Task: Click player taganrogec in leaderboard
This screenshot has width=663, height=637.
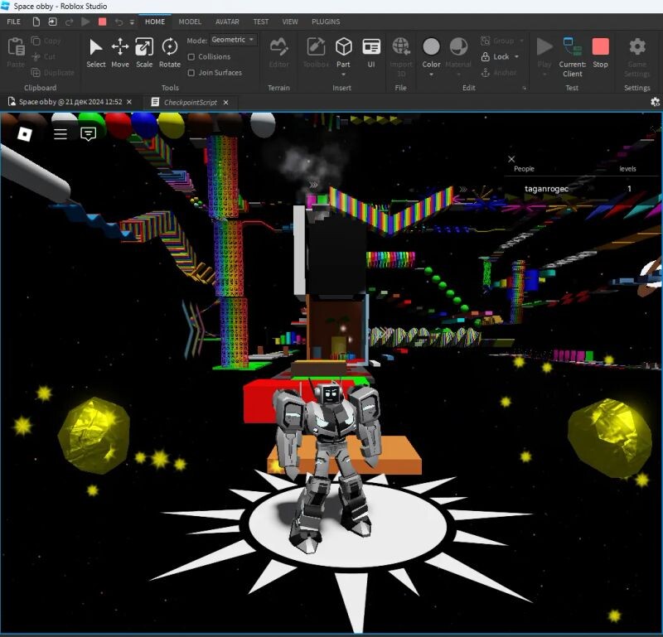Action: 546,189
